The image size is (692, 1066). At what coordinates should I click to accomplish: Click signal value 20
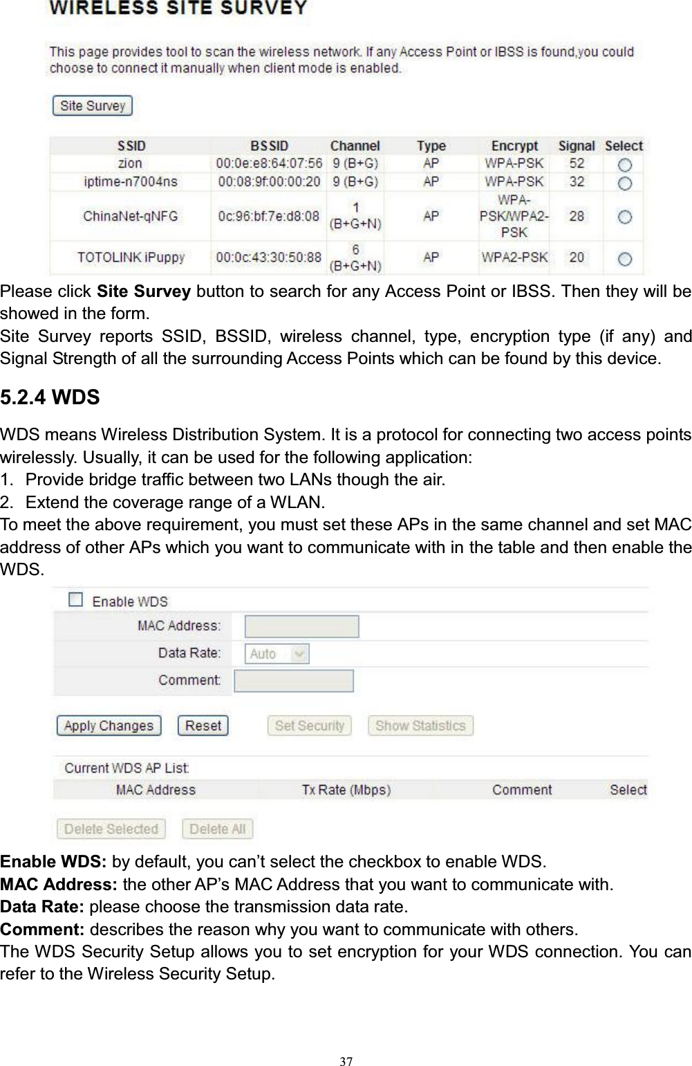[x=577, y=257]
